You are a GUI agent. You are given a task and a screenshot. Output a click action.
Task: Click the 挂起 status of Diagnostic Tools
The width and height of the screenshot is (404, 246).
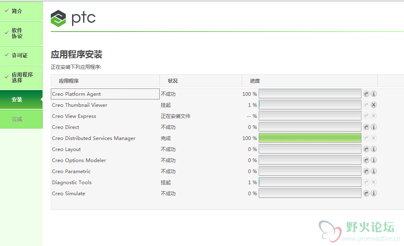(166, 183)
